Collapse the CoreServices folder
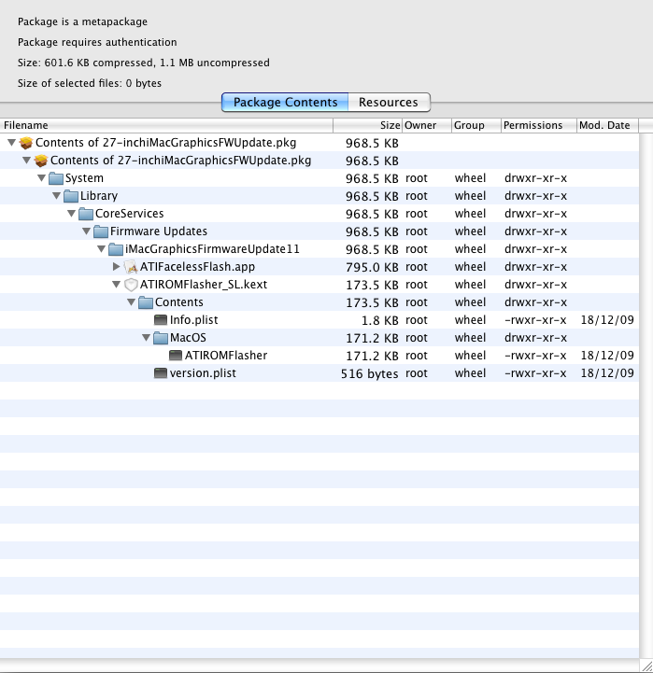Image resolution: width=653 pixels, height=673 pixels. point(72,214)
